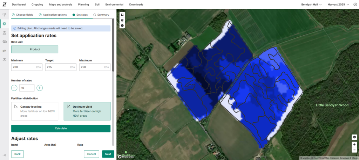The width and height of the screenshot is (359, 160).
Task: Open the OpenStreetMap attribution link
Action: [320, 158]
